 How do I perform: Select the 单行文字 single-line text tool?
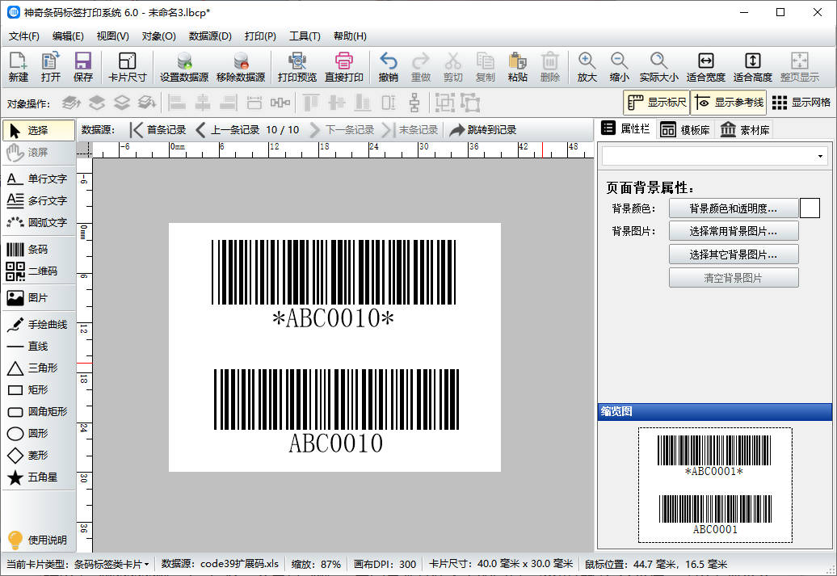point(38,179)
